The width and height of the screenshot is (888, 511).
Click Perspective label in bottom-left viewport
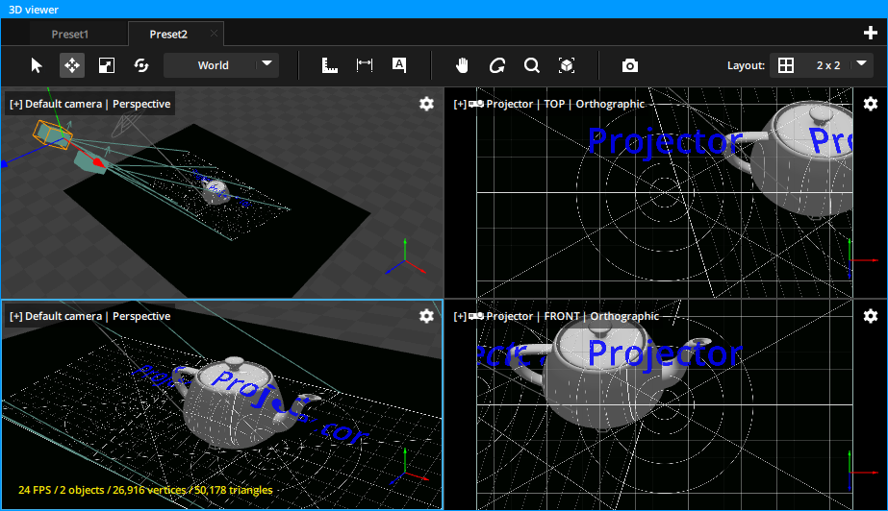click(141, 316)
